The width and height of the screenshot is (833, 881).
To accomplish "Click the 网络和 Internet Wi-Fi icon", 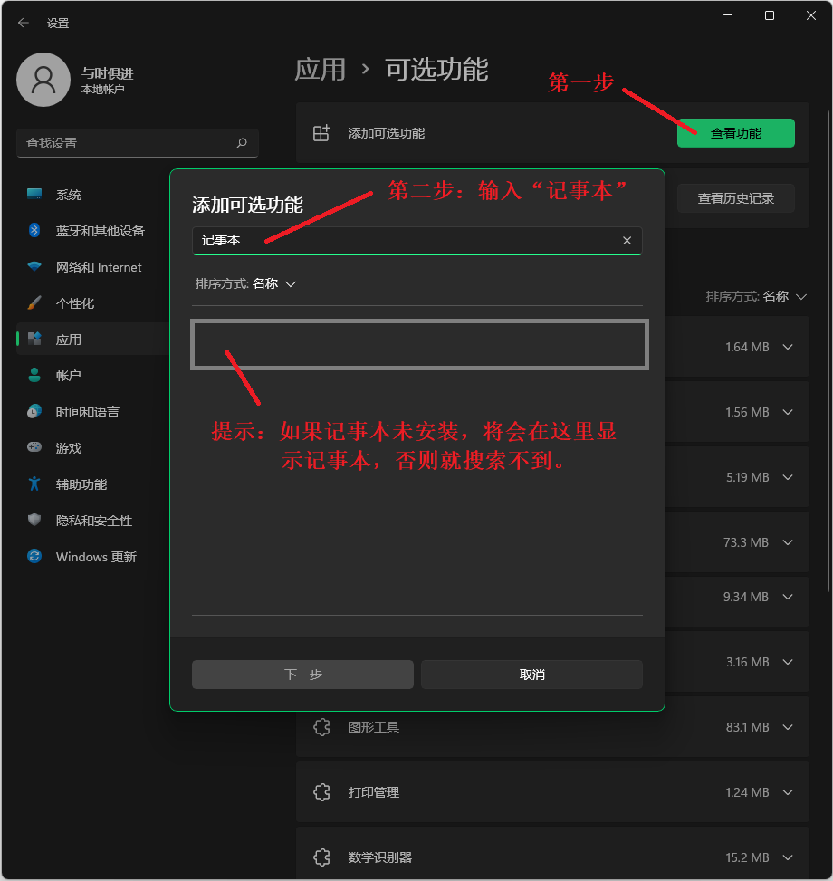I will pyautogui.click(x=34, y=267).
